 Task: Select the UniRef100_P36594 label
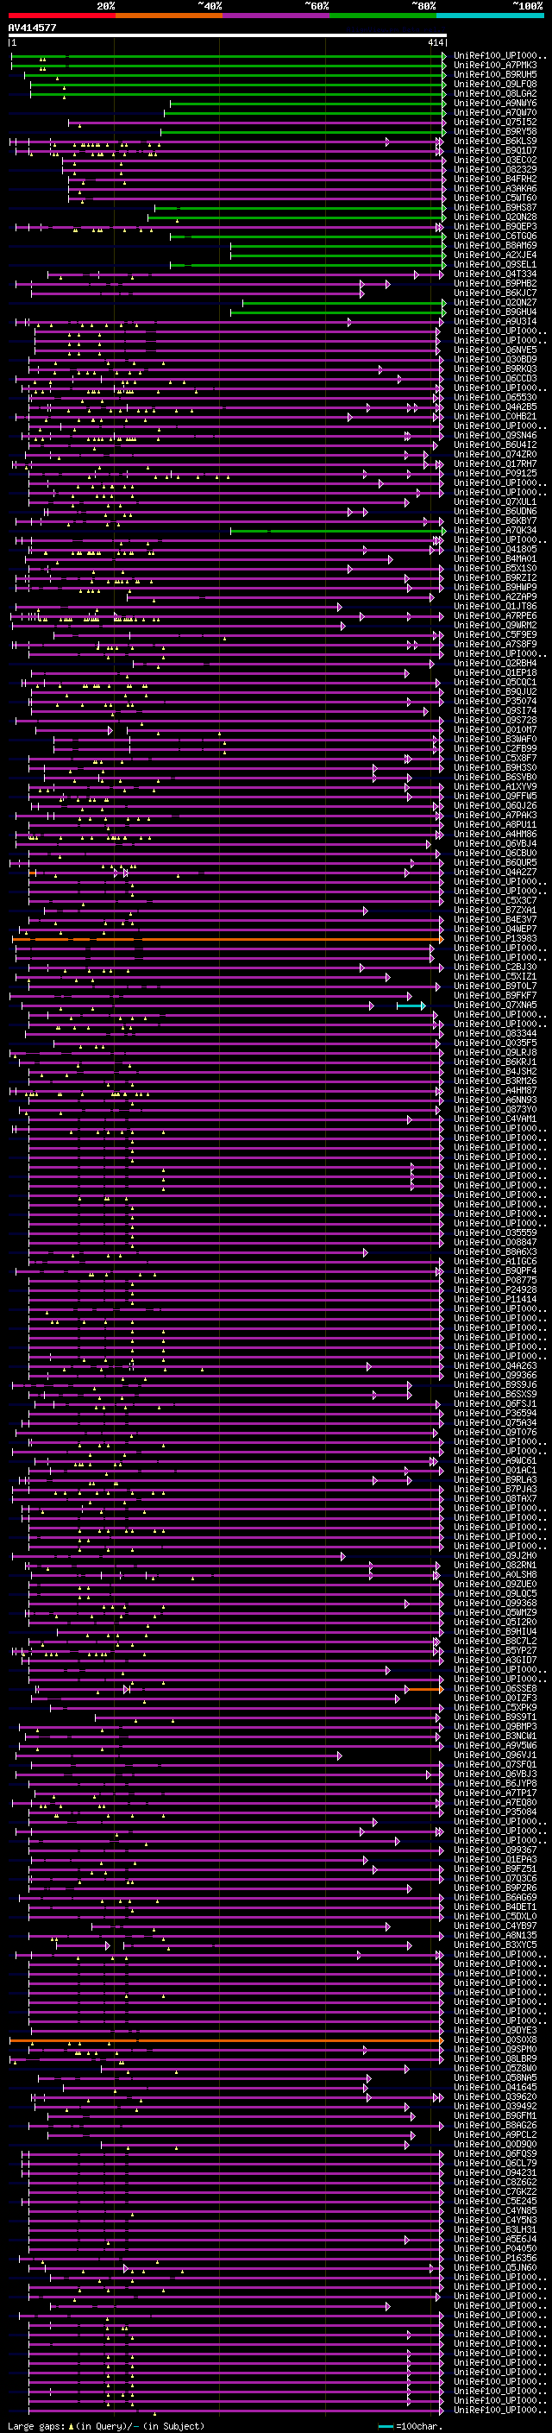[495, 1413]
